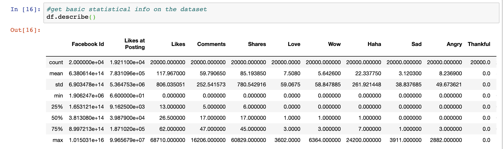Select the Angry column header
Image resolution: width=503 pixels, height=149 pixels.
tap(454, 44)
